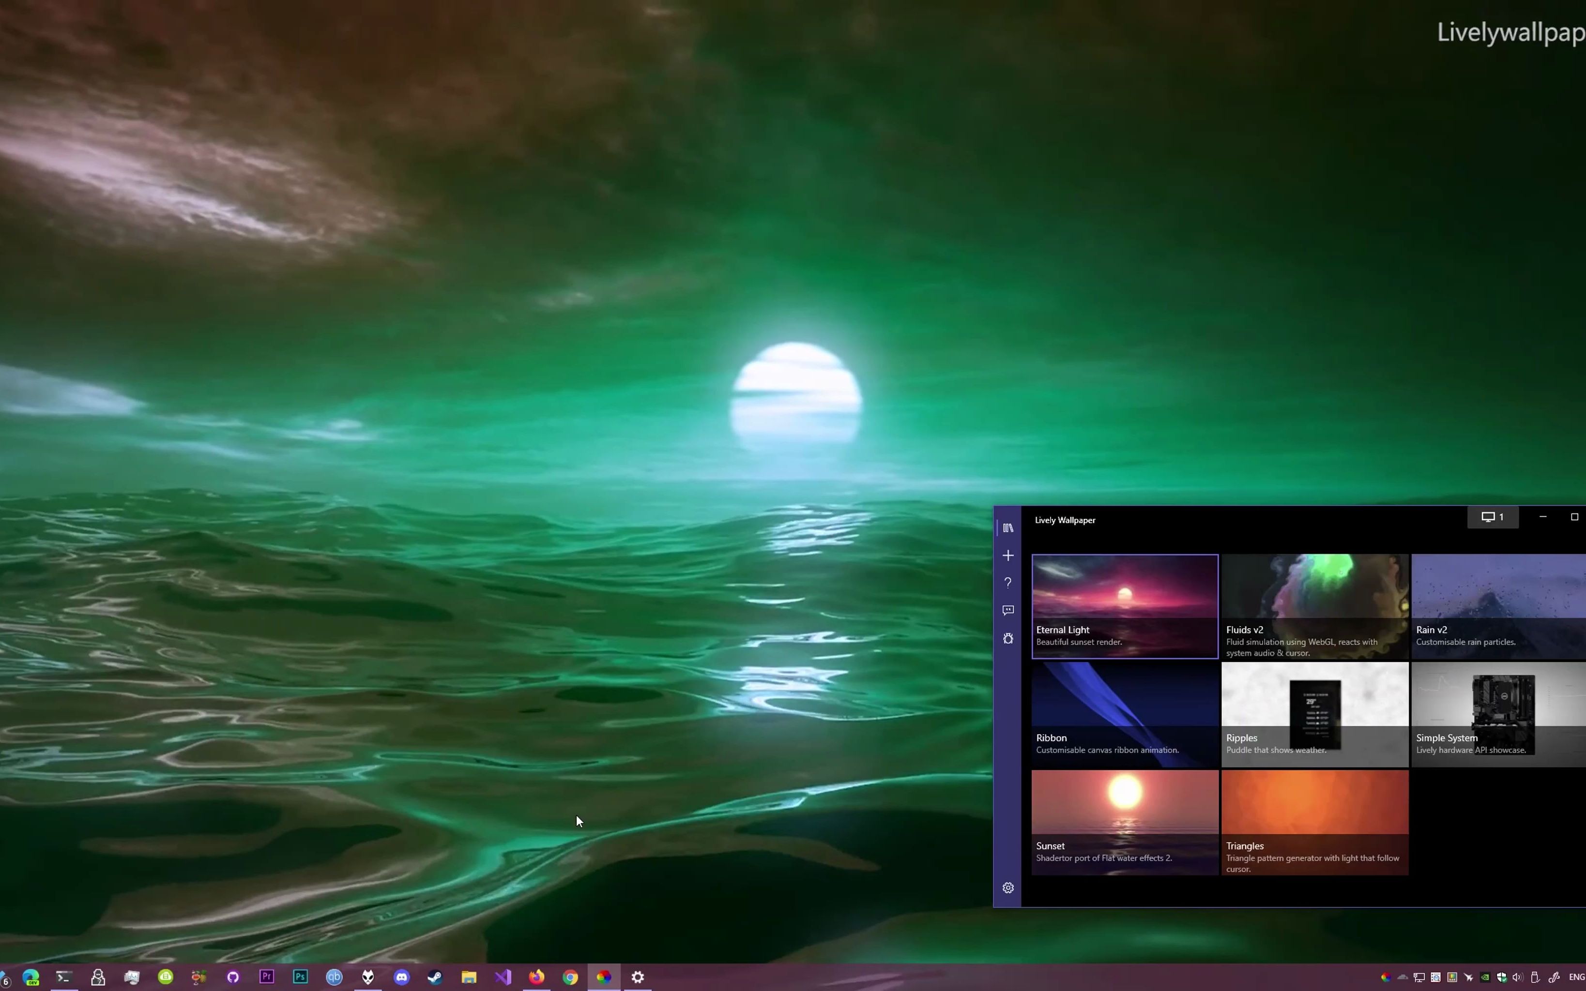Open the bug report sidebar icon
The height and width of the screenshot is (991, 1586).
coord(1008,638)
